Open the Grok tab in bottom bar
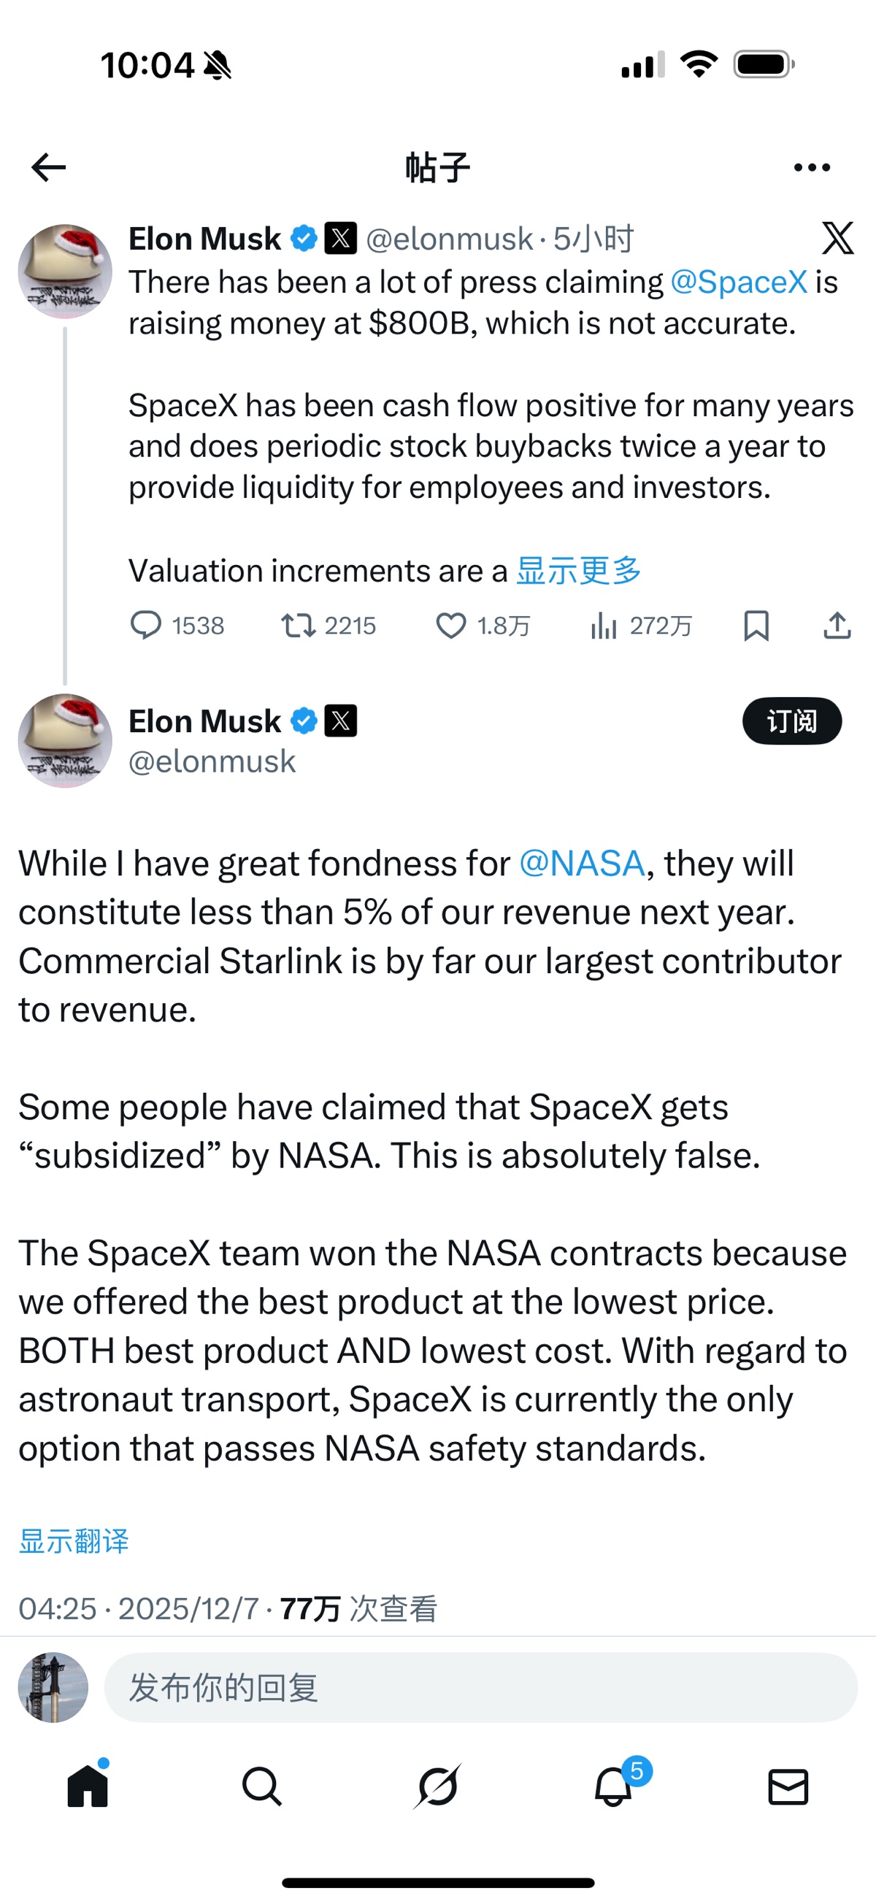Screen dimensions: 876x1904 tap(437, 1787)
